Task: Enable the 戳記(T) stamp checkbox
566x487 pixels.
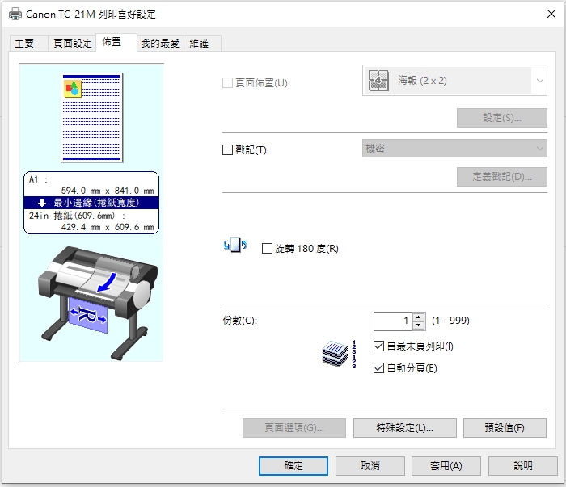Action: point(227,149)
